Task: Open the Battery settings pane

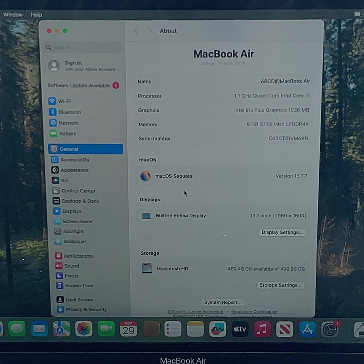Action: pyautogui.click(x=63, y=133)
